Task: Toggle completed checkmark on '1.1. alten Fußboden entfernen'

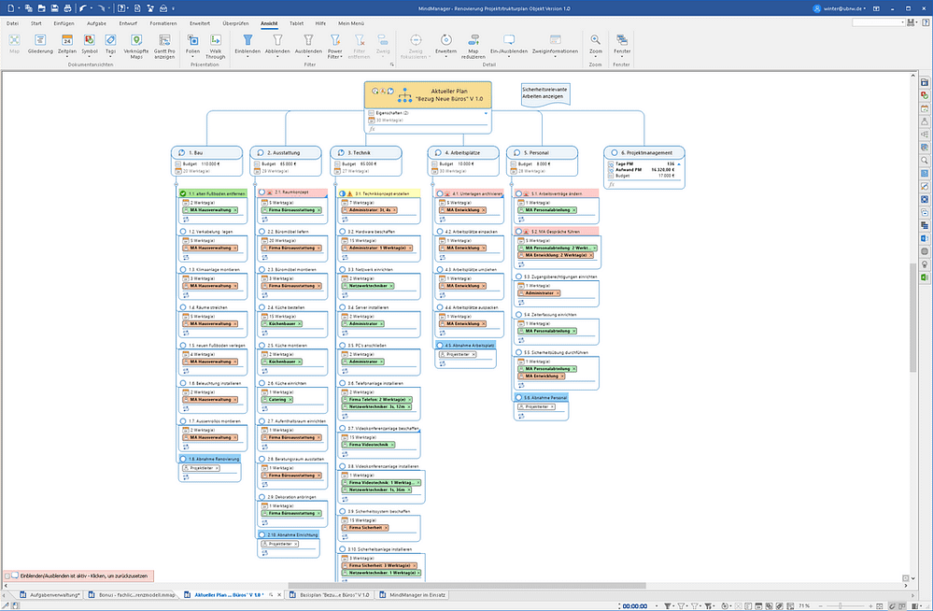Action: pos(182,192)
